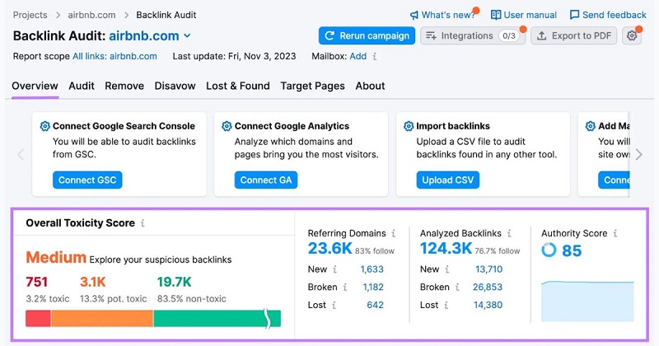This screenshot has width=659, height=346.
Task: Click the 124.3K analyzed backlinks value
Action: (446, 249)
